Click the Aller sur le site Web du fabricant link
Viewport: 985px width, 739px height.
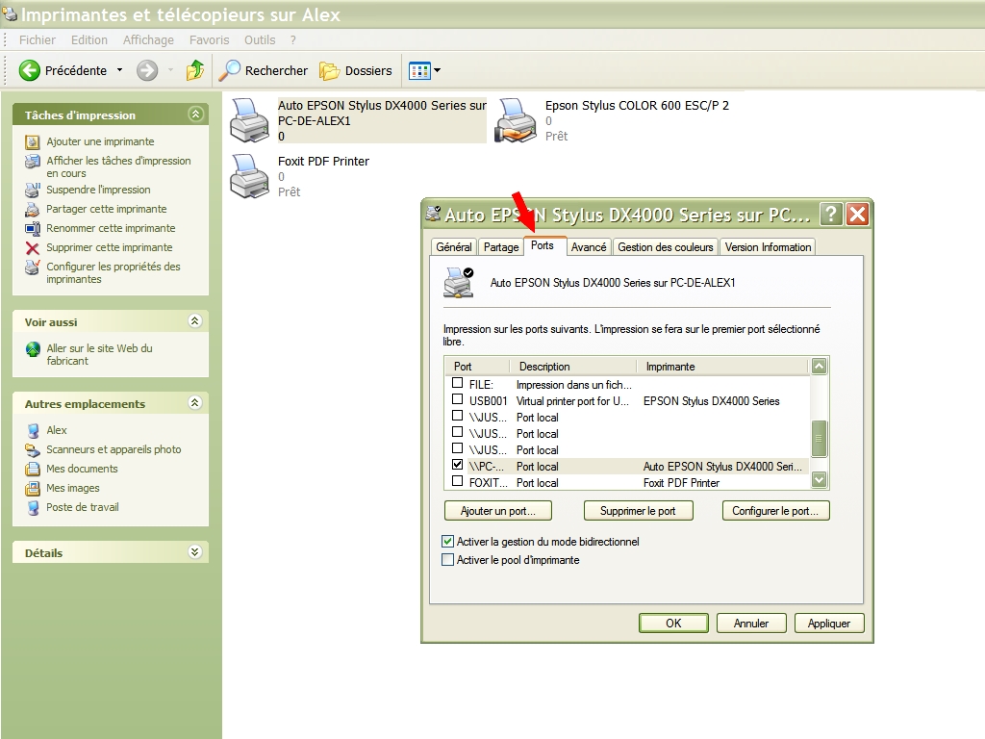tap(99, 354)
